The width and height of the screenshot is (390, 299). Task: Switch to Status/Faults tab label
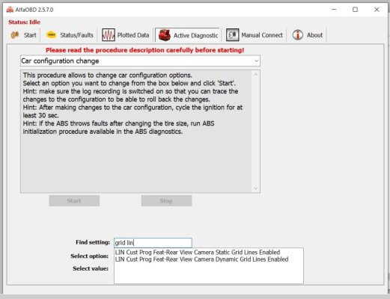click(x=76, y=35)
